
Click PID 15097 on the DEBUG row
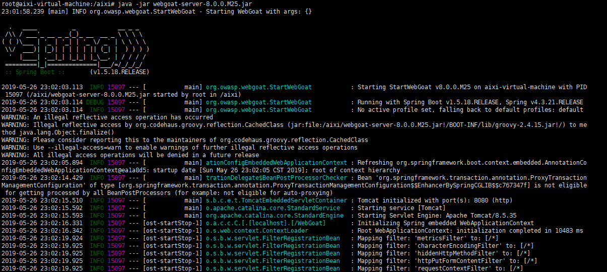[116, 102]
